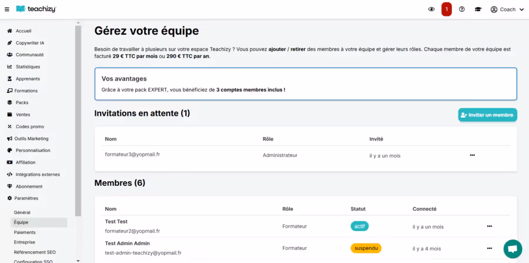The height and width of the screenshot is (263, 529).
Task: Click the Personnalisation palette icon
Action: click(x=9, y=151)
